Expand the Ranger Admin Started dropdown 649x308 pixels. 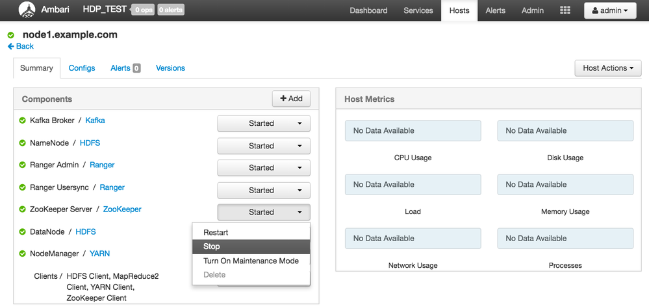[264, 168]
